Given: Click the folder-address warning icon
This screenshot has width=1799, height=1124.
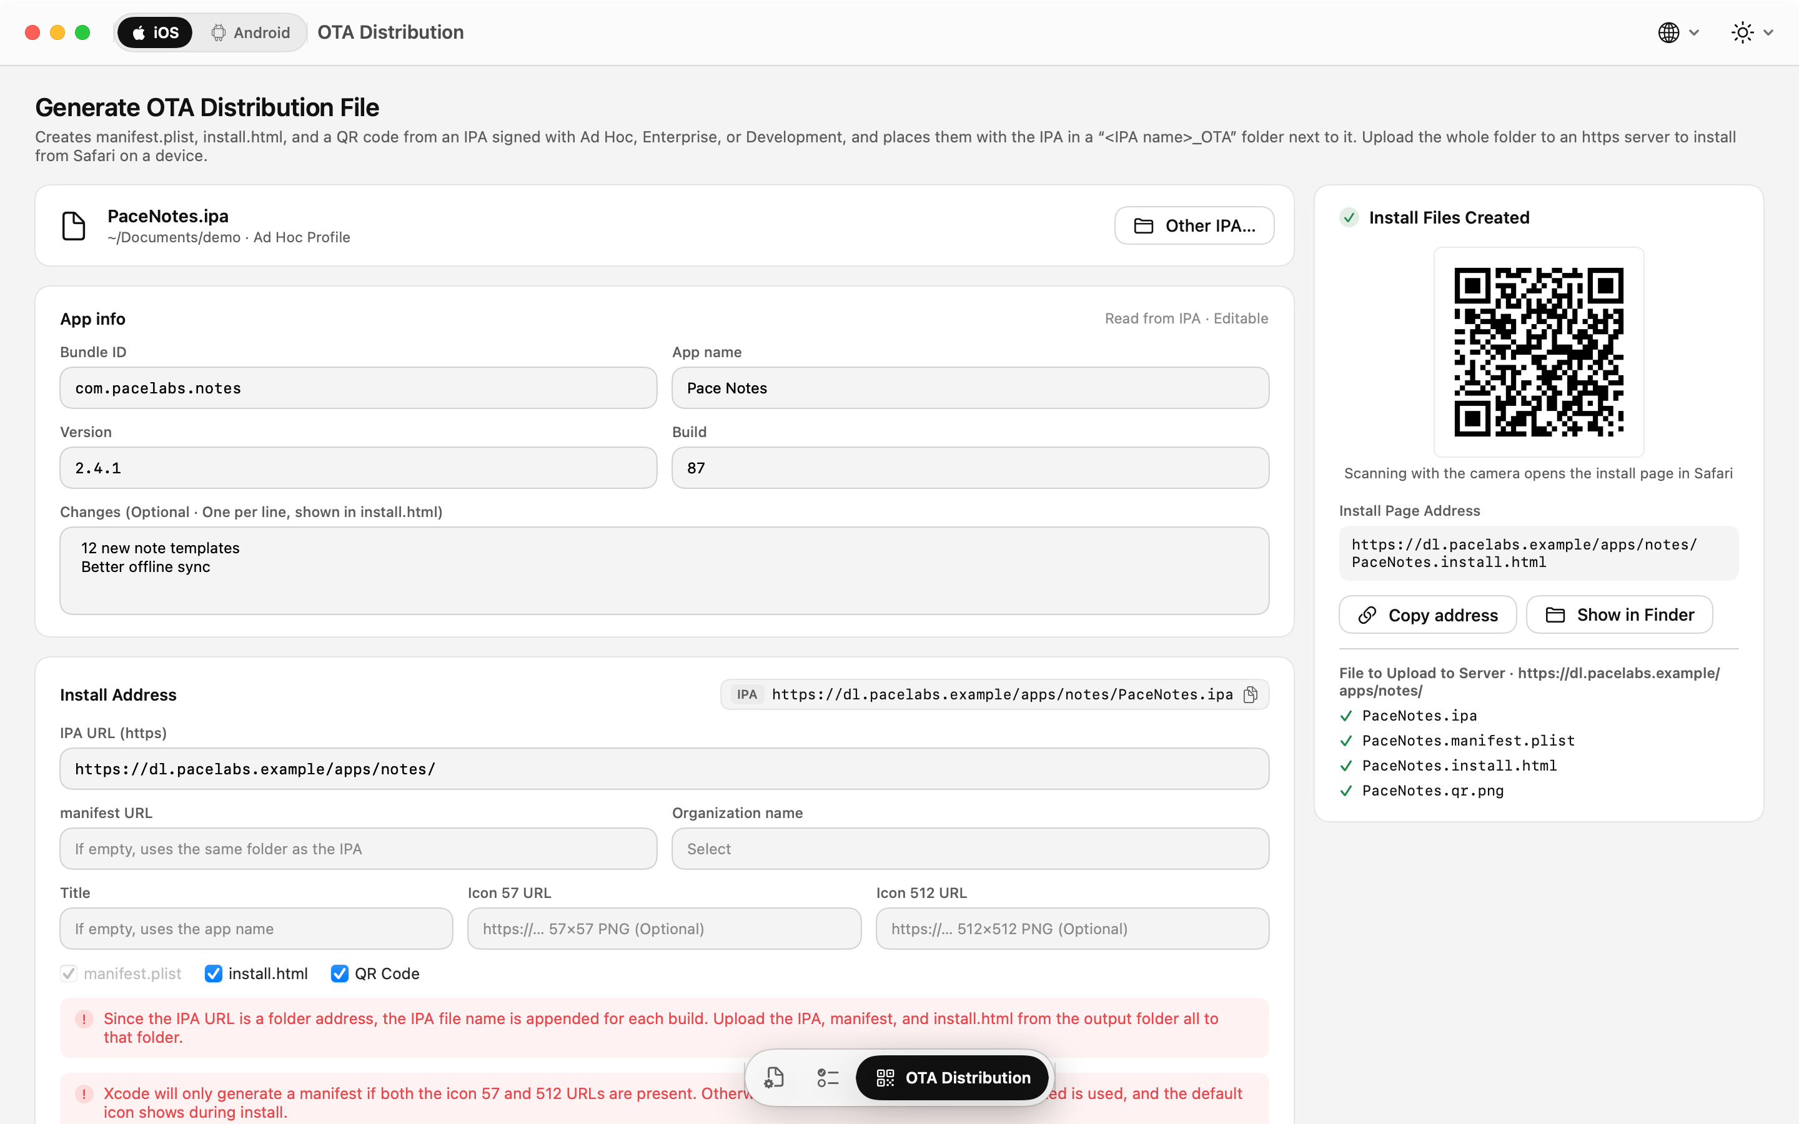Looking at the screenshot, I should point(84,1019).
